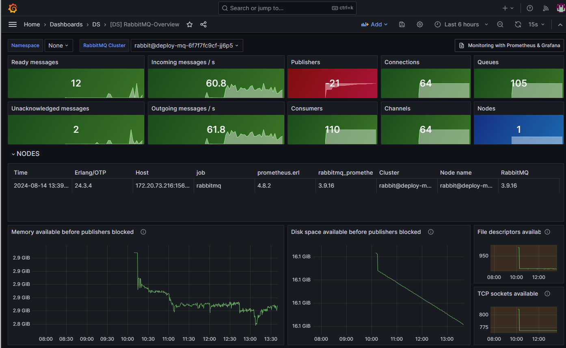
Task: Save the dashboard using the disk icon
Action: (402, 24)
